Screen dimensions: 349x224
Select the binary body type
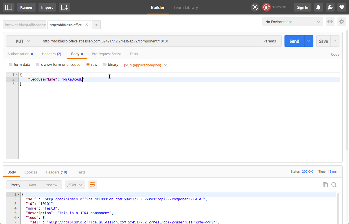click(x=104, y=64)
